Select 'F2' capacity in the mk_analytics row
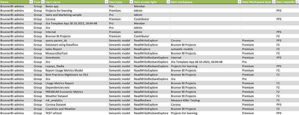 (287, 100)
